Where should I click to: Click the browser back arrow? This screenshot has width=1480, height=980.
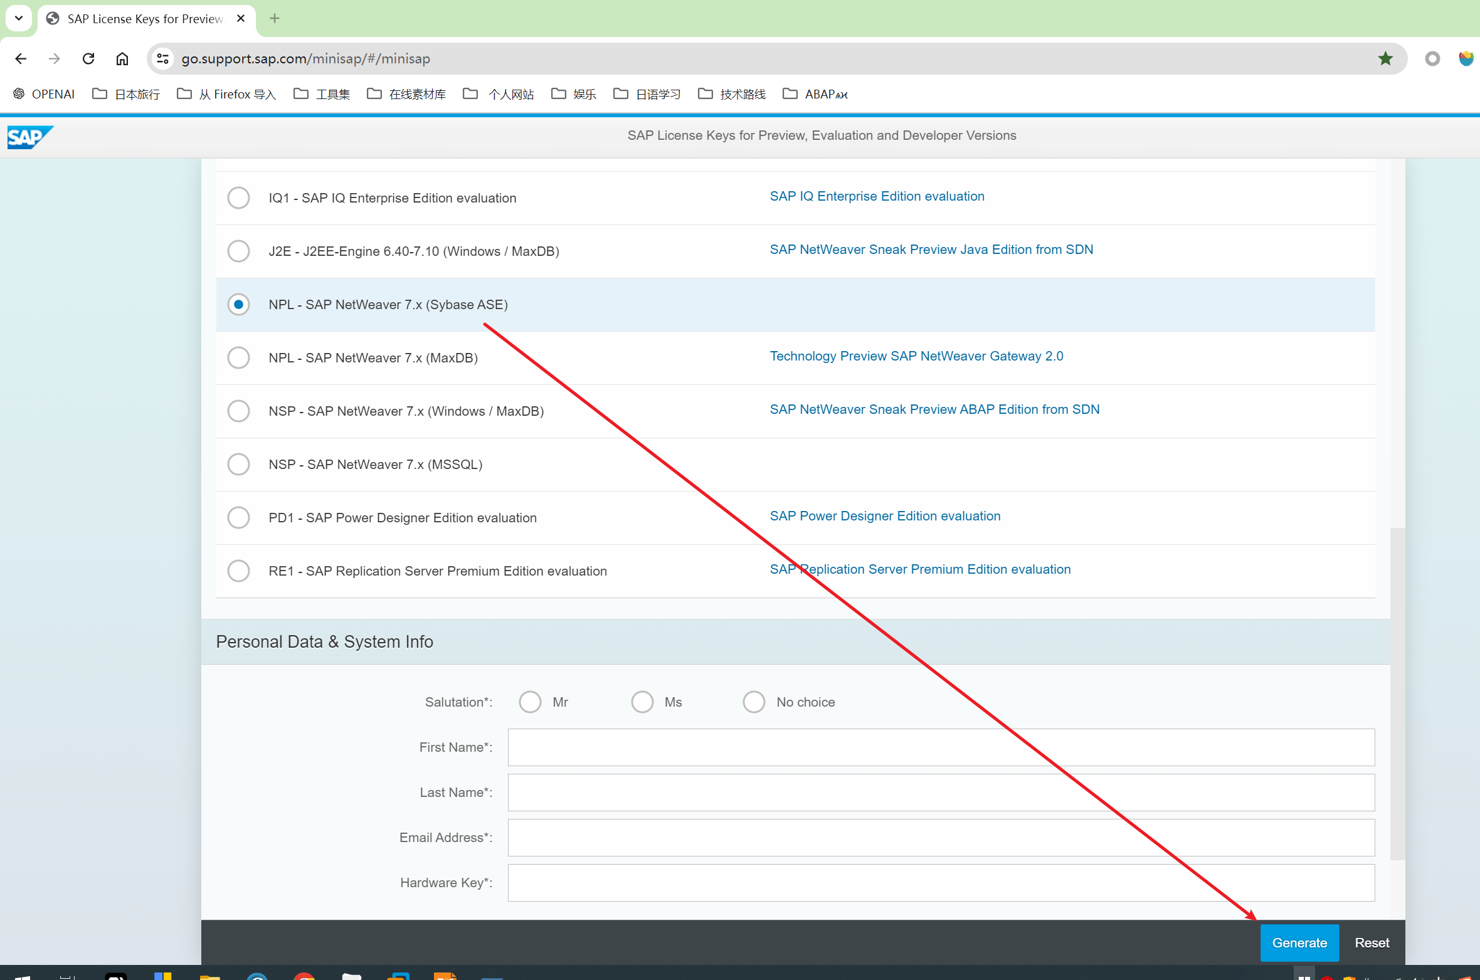[x=21, y=58]
